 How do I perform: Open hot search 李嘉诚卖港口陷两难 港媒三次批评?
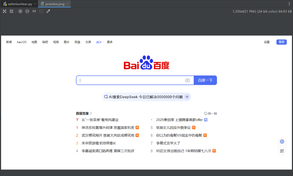coord(108,151)
